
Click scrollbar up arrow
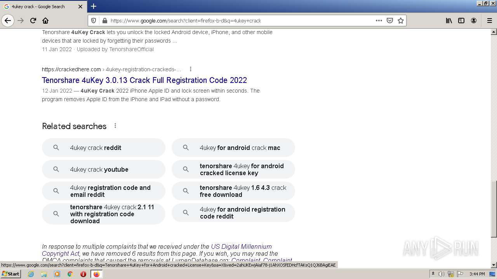click(x=494, y=31)
